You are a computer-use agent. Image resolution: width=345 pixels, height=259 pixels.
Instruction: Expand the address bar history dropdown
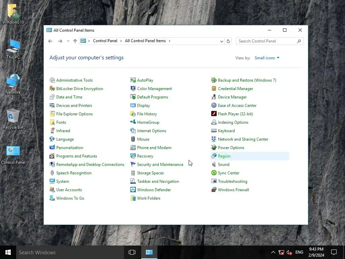coord(222,41)
